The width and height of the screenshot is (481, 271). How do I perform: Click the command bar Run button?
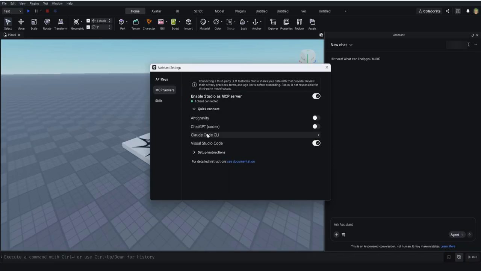coord(472,257)
